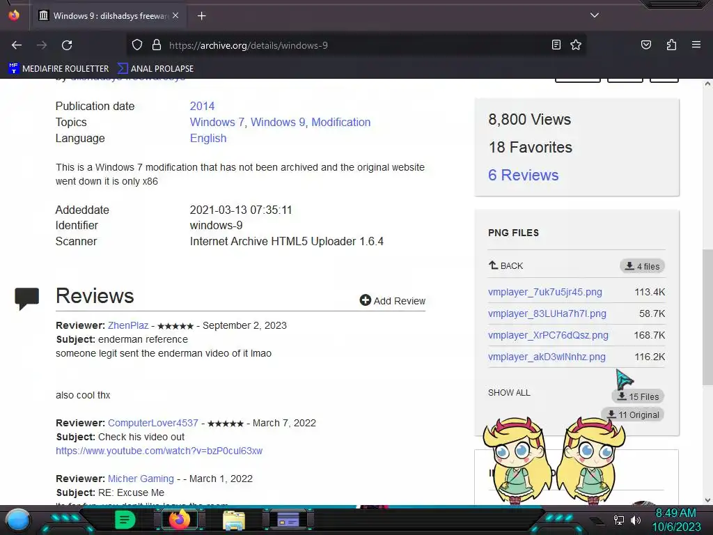Click the Reviews speech bubble icon
Screen dimensions: 713x535
click(27, 298)
